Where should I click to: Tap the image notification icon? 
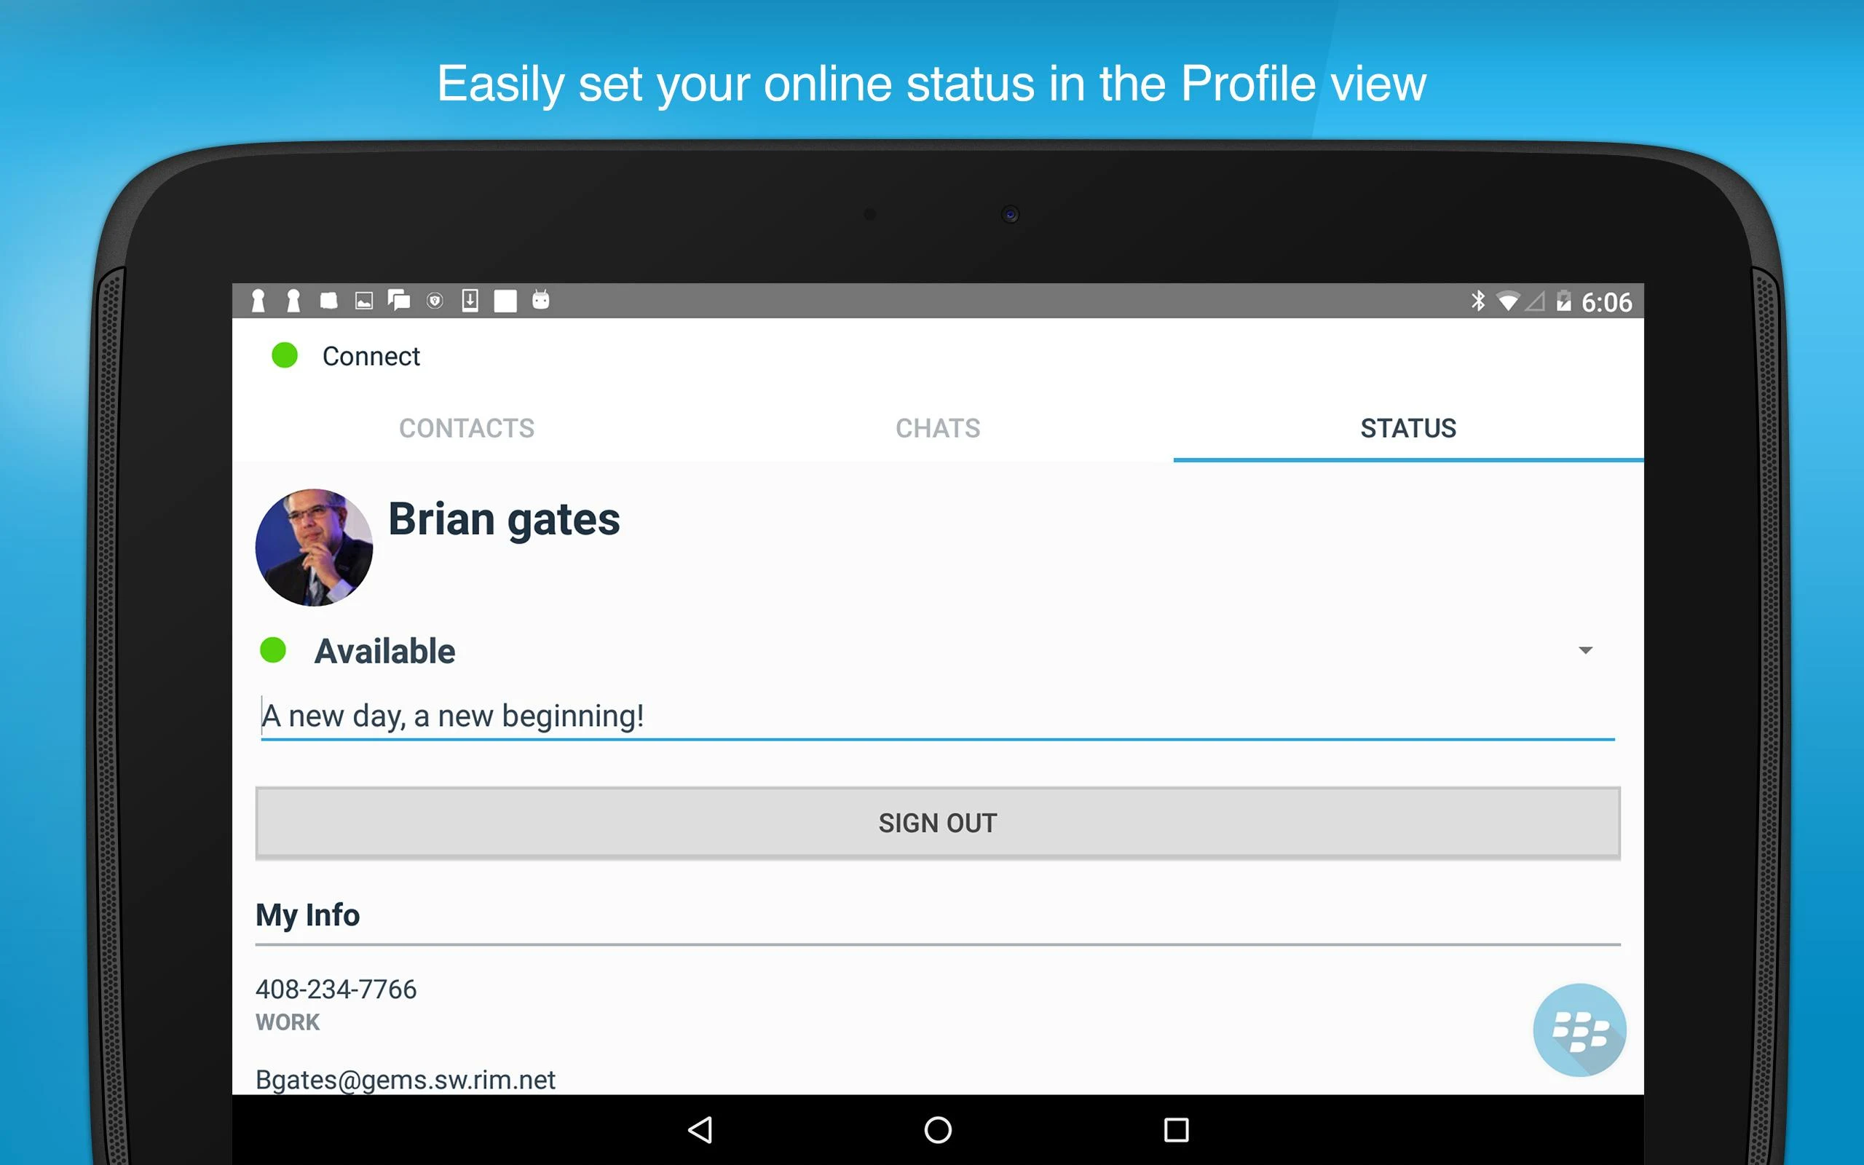363,301
